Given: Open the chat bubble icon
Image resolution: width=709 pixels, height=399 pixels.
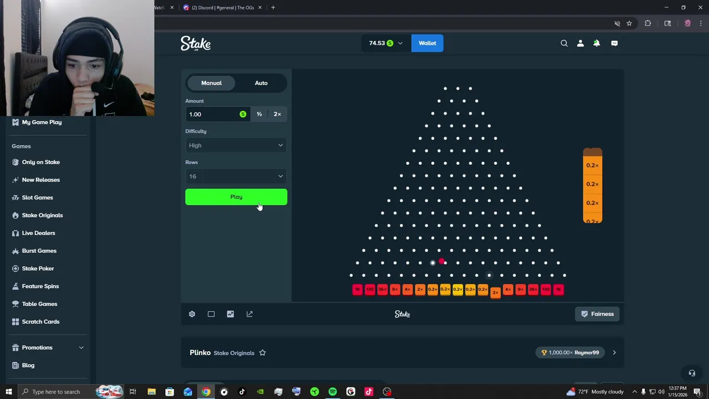Looking at the screenshot, I should 614,43.
